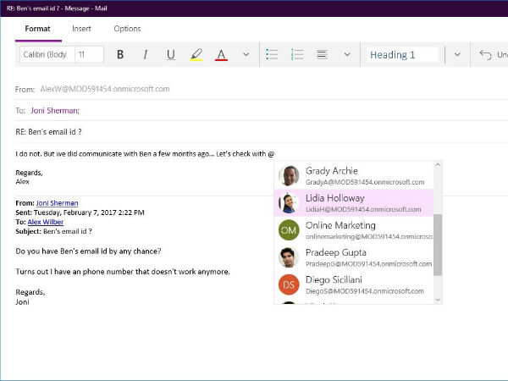
Task: Apply yellow text highlight color
Action: 196,55
